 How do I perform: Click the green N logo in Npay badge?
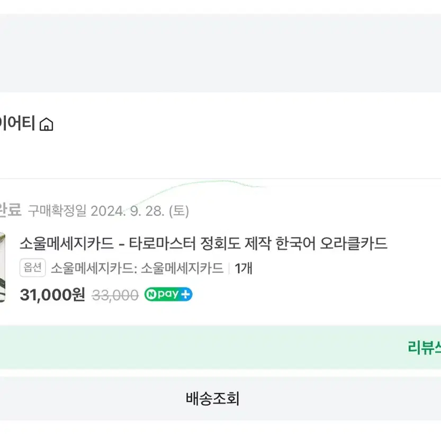[x=151, y=294]
